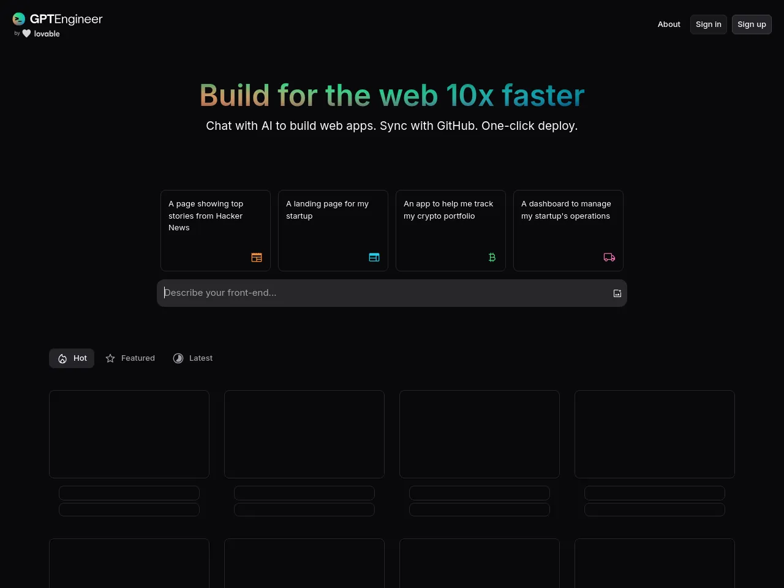Choose the 'A landing page for my startup' suggestion
784x588 pixels.
(333, 230)
